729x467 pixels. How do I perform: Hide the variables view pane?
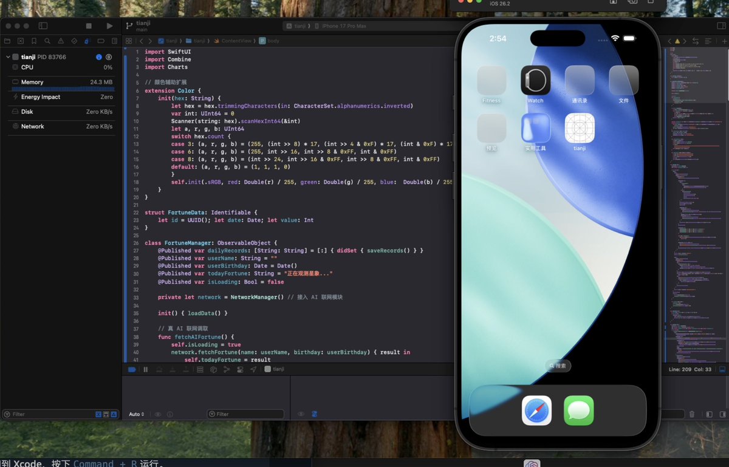pyautogui.click(x=709, y=414)
